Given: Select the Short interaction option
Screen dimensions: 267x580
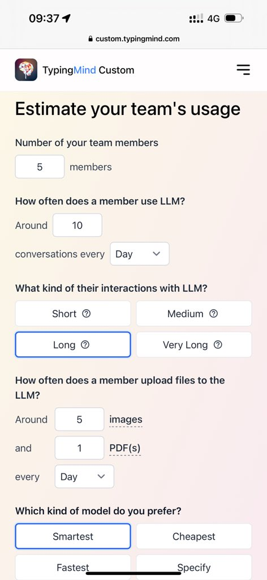Looking at the screenshot, I should click(x=73, y=314).
